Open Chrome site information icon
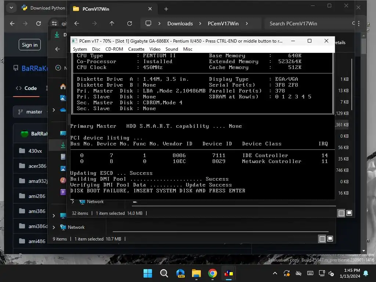This screenshot has width=376, height=282. coord(54,23)
